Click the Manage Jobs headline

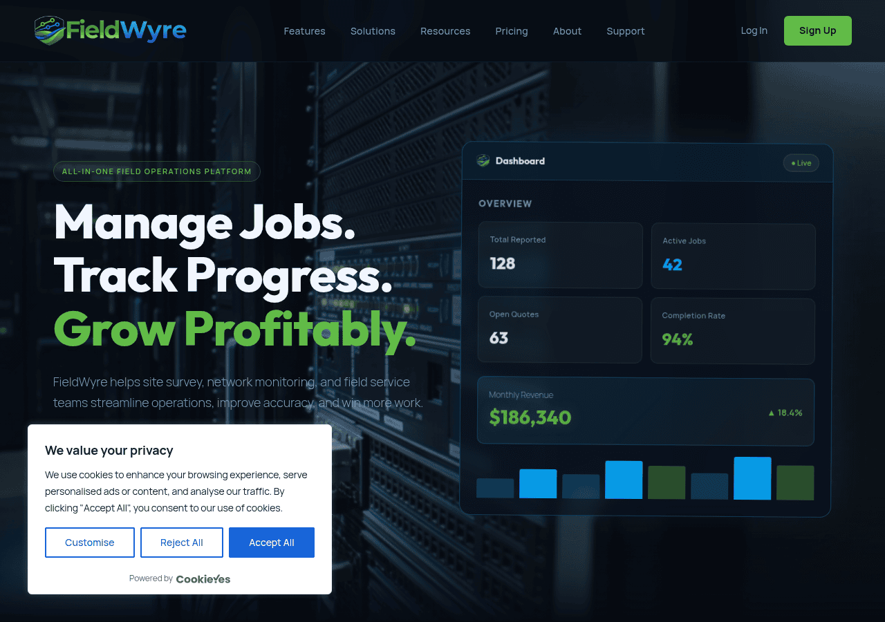[x=205, y=223]
